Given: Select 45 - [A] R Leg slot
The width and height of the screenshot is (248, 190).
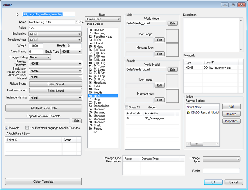Looking at the screenshot, I should click(x=103, y=79).
